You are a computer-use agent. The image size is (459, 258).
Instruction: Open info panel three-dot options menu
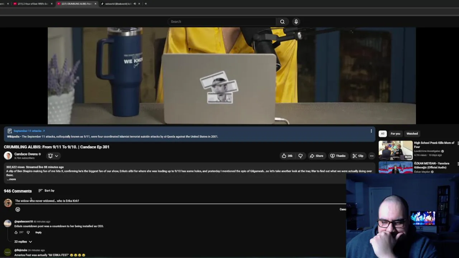point(371,131)
